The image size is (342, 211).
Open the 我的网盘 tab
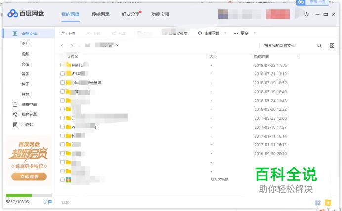(70, 14)
